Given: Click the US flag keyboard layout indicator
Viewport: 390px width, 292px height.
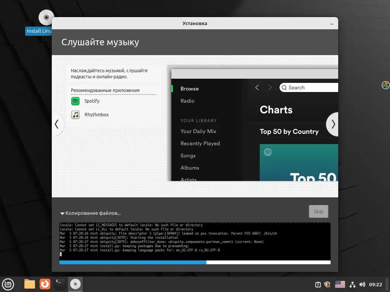Looking at the screenshot, I should click(x=340, y=284).
